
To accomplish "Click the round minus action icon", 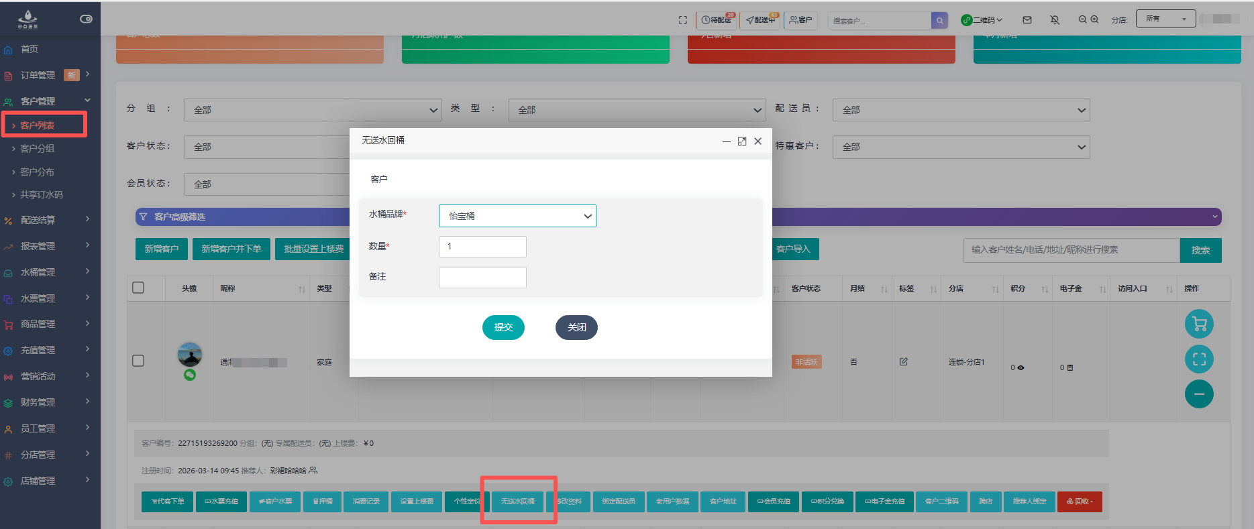I will [x=1199, y=394].
